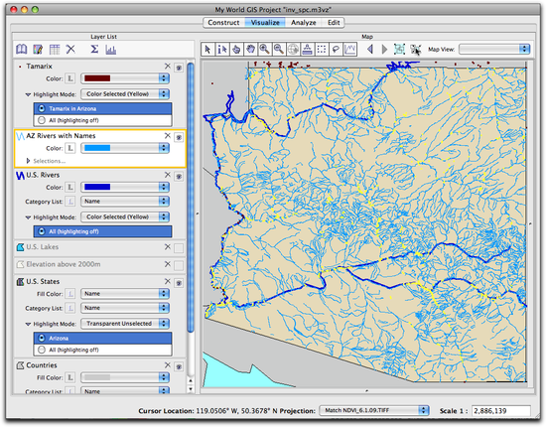Image resolution: width=546 pixels, height=427 pixels.
Task: Click the L button beside AZ Rivers color
Action: 70,148
